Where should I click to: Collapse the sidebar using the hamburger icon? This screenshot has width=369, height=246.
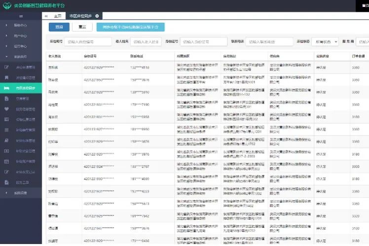21,16
